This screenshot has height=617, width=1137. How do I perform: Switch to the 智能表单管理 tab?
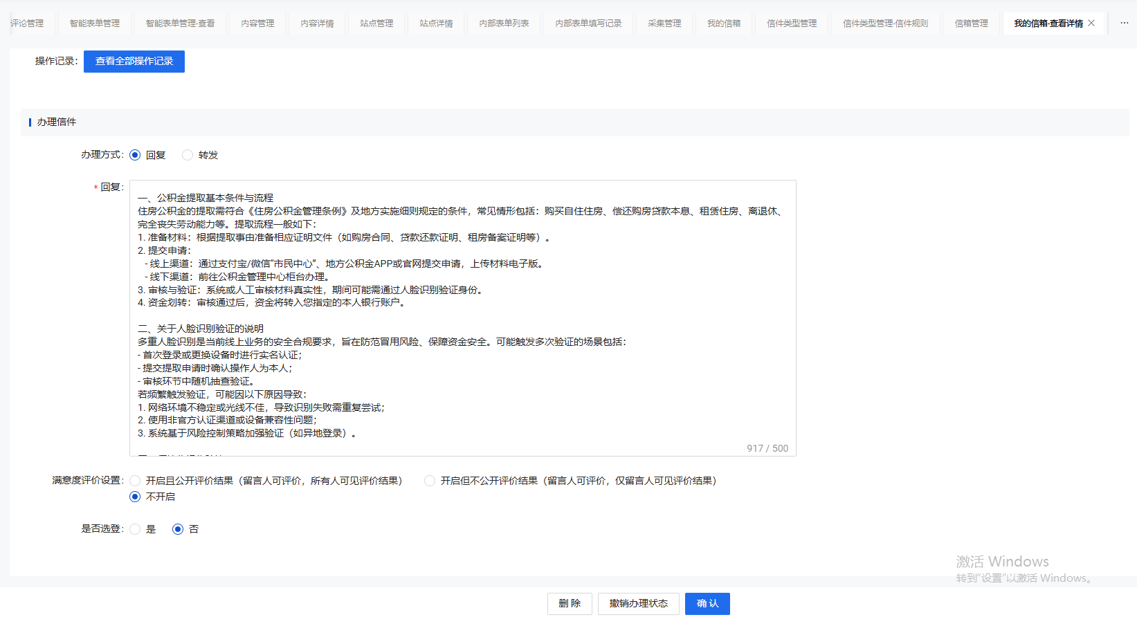pyautogui.click(x=95, y=24)
